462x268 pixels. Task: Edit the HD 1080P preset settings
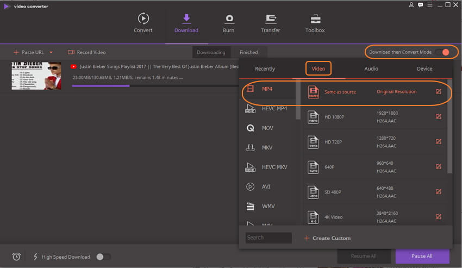tap(439, 116)
